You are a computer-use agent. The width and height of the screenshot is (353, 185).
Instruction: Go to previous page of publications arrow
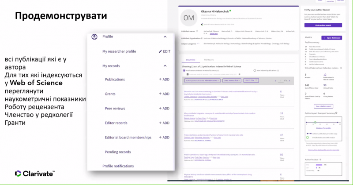[275, 81]
